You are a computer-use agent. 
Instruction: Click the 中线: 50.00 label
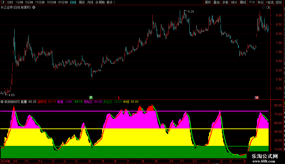click(x=131, y=102)
